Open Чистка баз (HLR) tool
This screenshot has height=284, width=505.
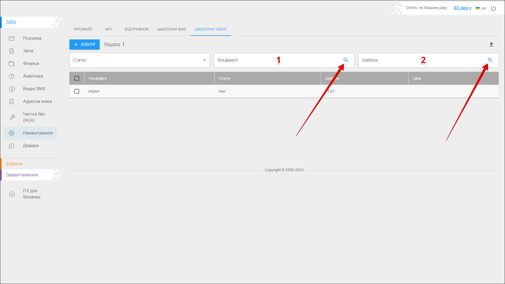34,117
